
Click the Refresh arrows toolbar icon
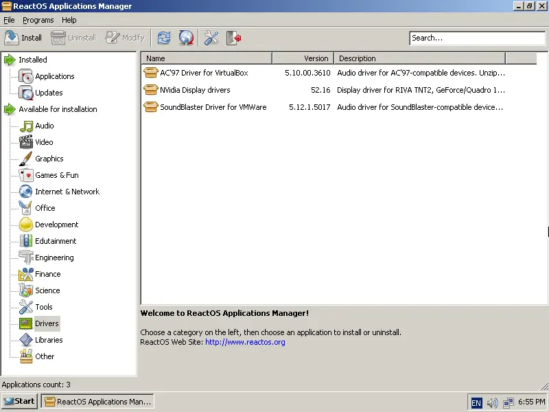click(164, 38)
